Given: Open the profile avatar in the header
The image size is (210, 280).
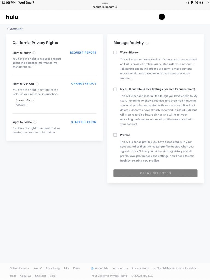Looking at the screenshot, I should [x=162, y=17].
